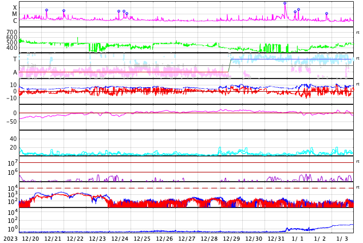Click the 10^6 axis label
Viewport: 363px width, 243px height.
coord(13,173)
